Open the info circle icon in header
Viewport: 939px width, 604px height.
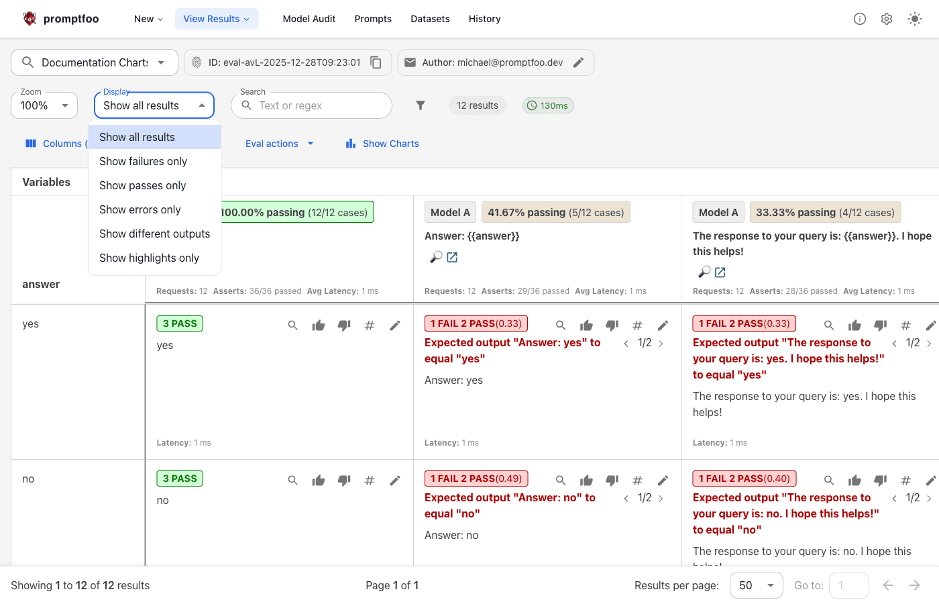(859, 19)
